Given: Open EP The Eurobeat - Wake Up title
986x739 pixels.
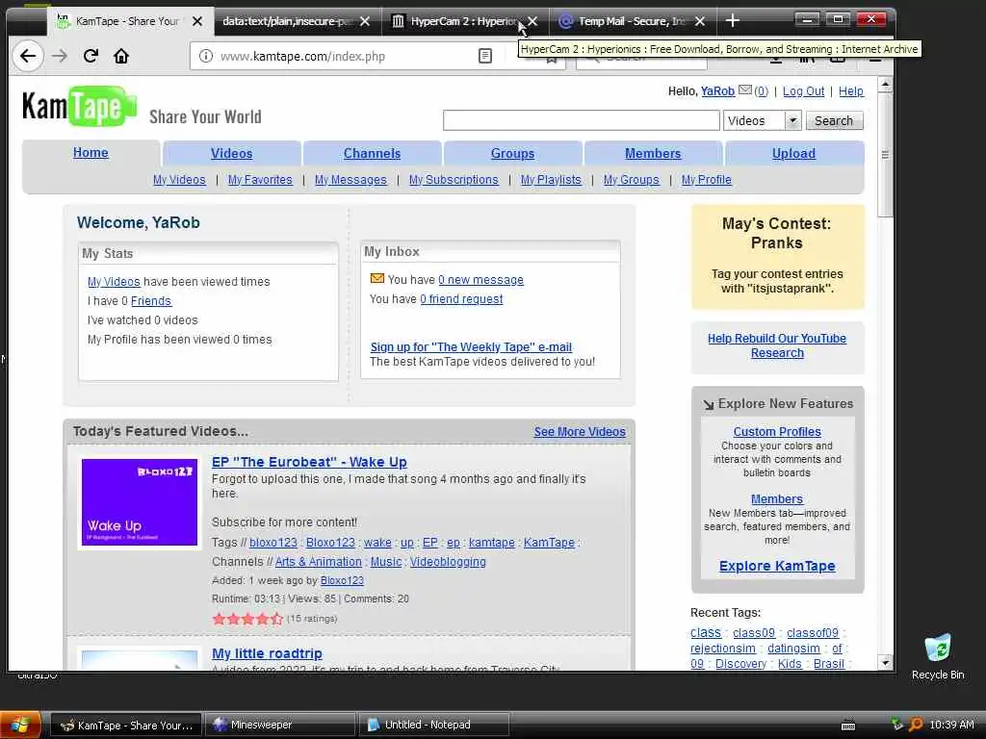Looking at the screenshot, I should tap(309, 462).
